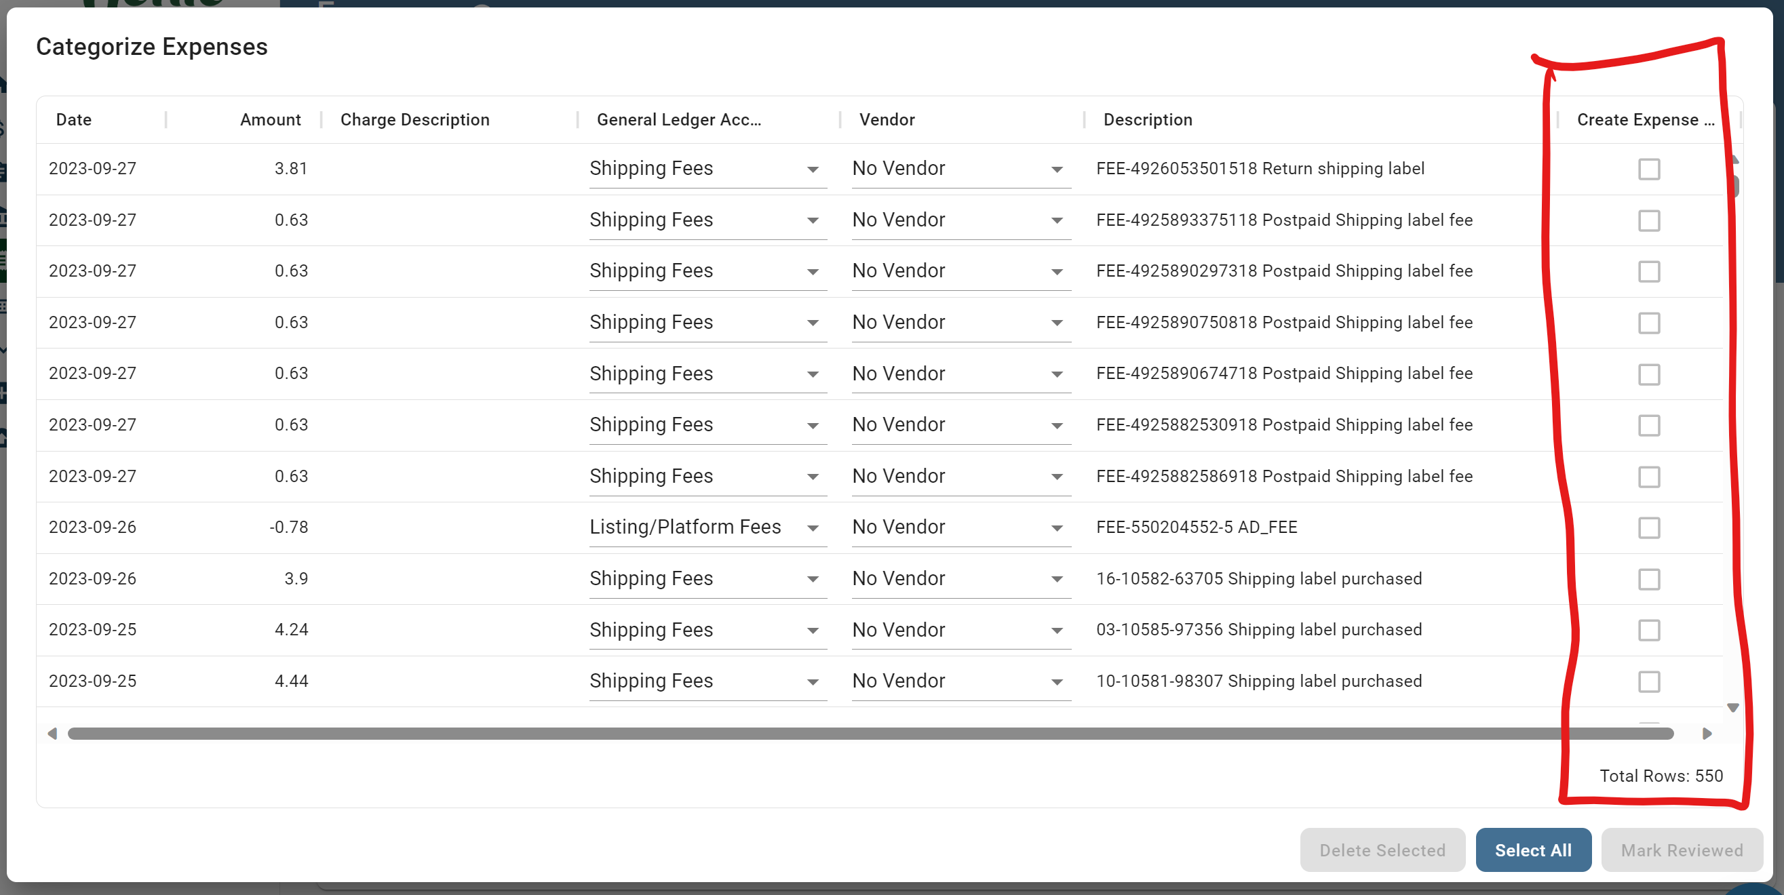This screenshot has width=1784, height=895.
Task: Check Create Expense box for Return shipping label row
Action: click(1650, 168)
